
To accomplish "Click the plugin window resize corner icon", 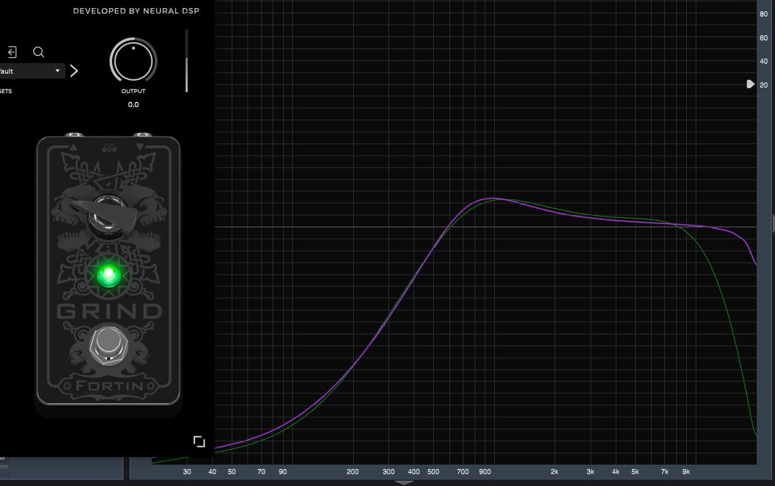I will coord(199,441).
